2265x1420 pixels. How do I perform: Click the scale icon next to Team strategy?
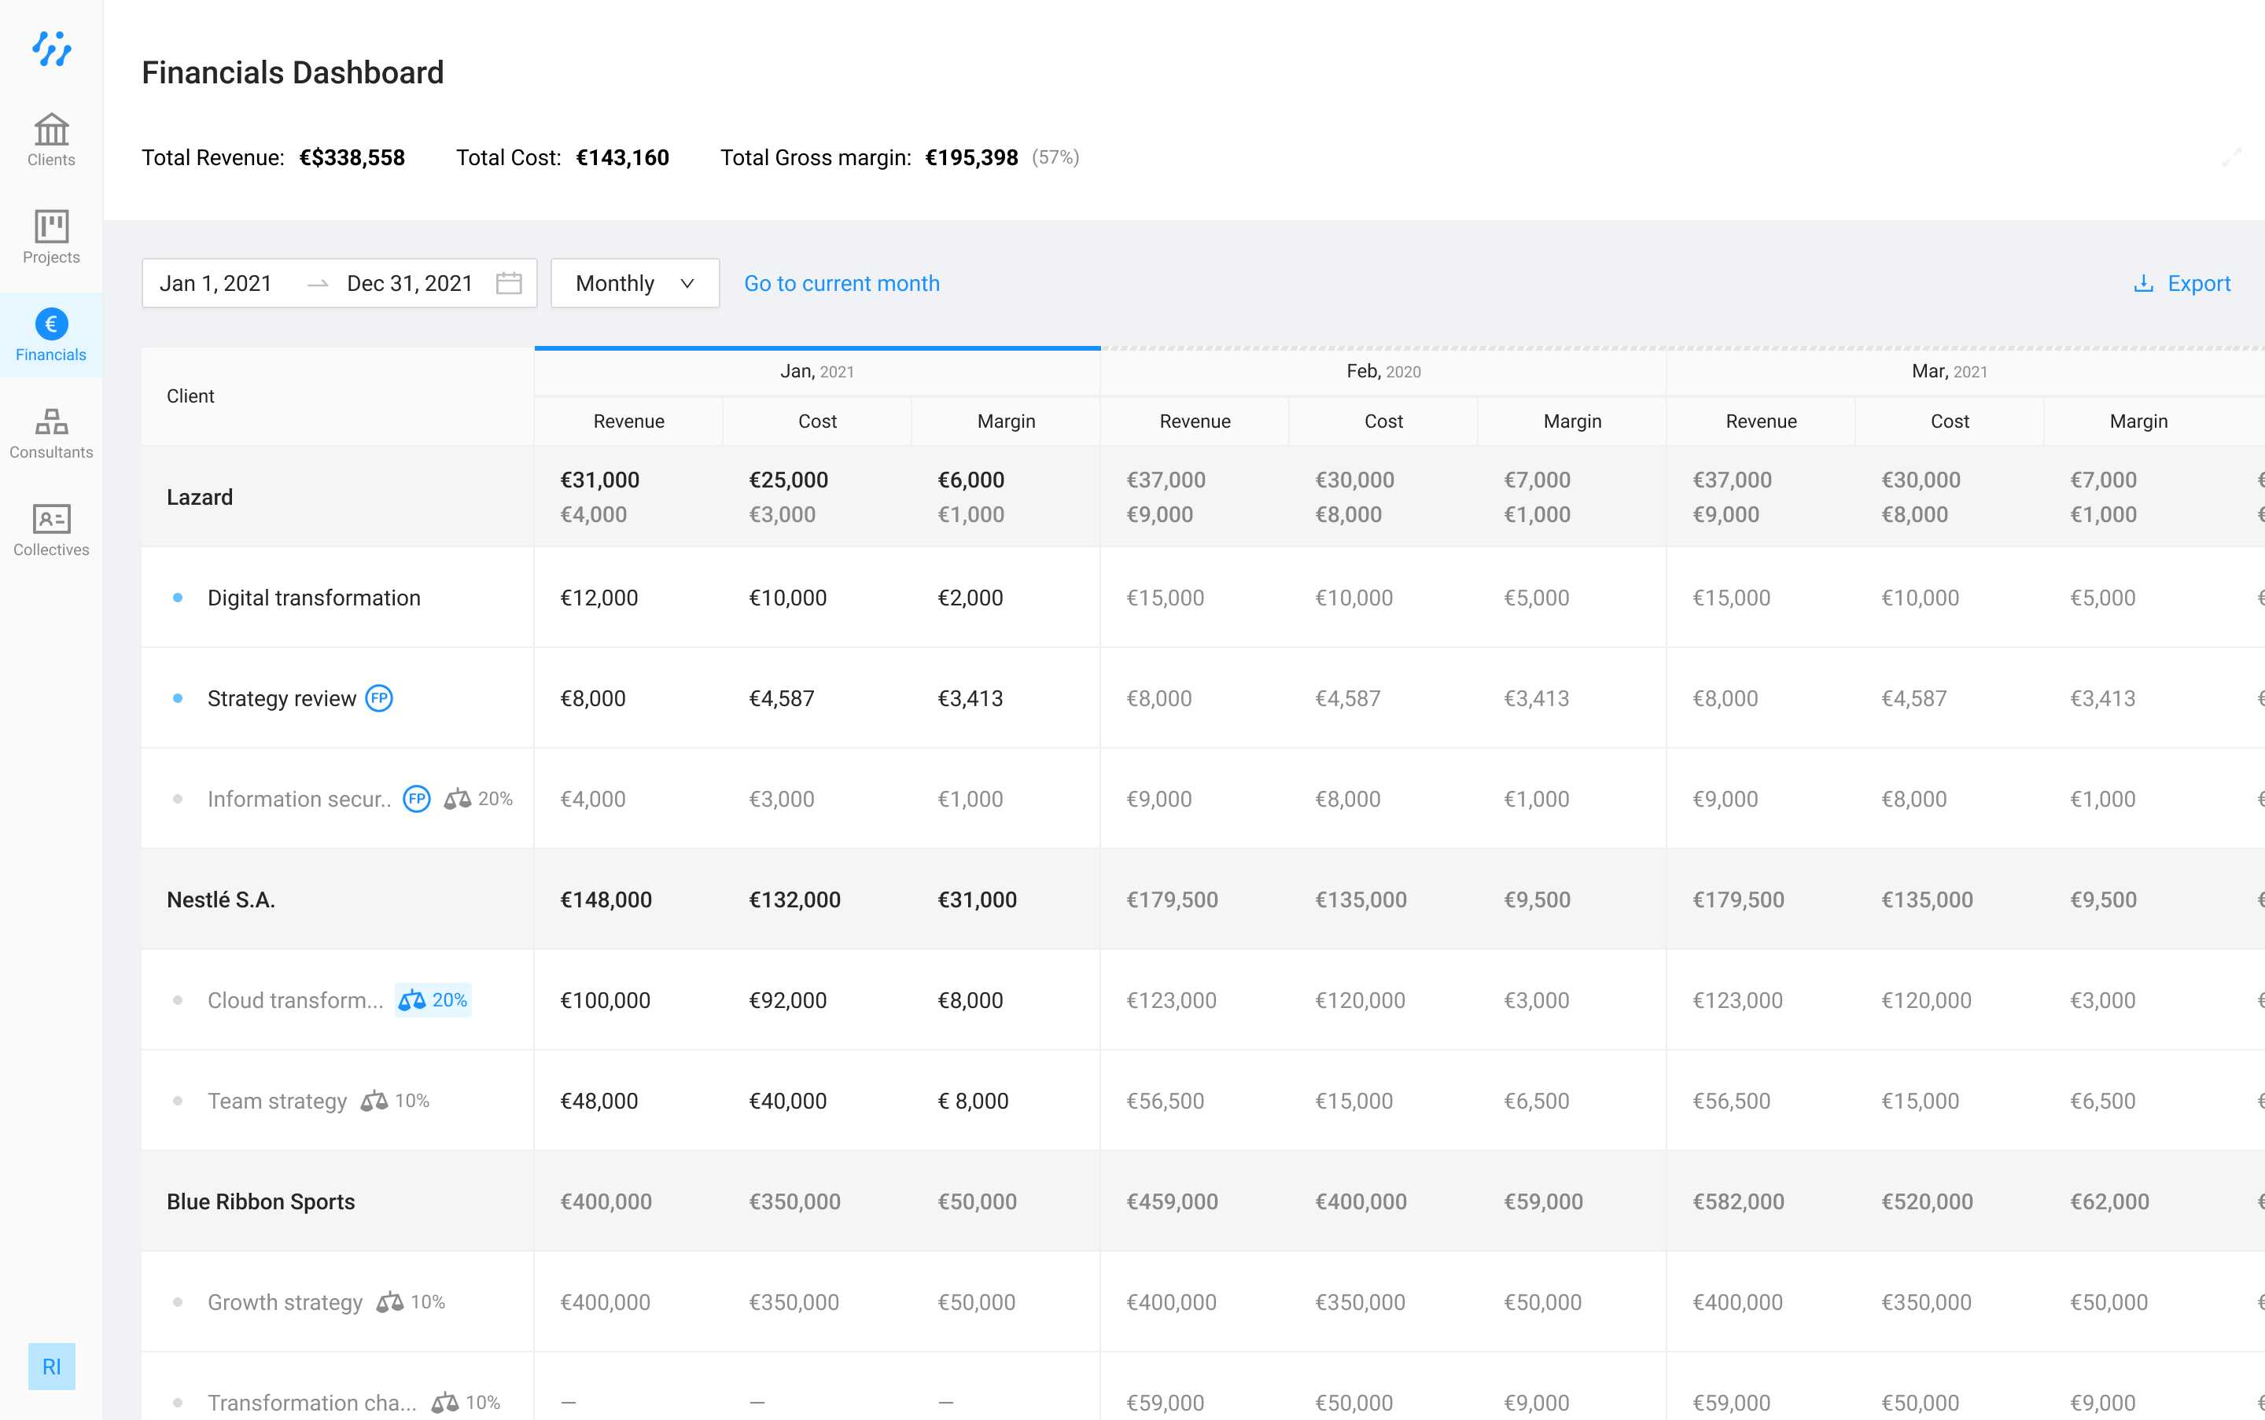pos(374,1101)
